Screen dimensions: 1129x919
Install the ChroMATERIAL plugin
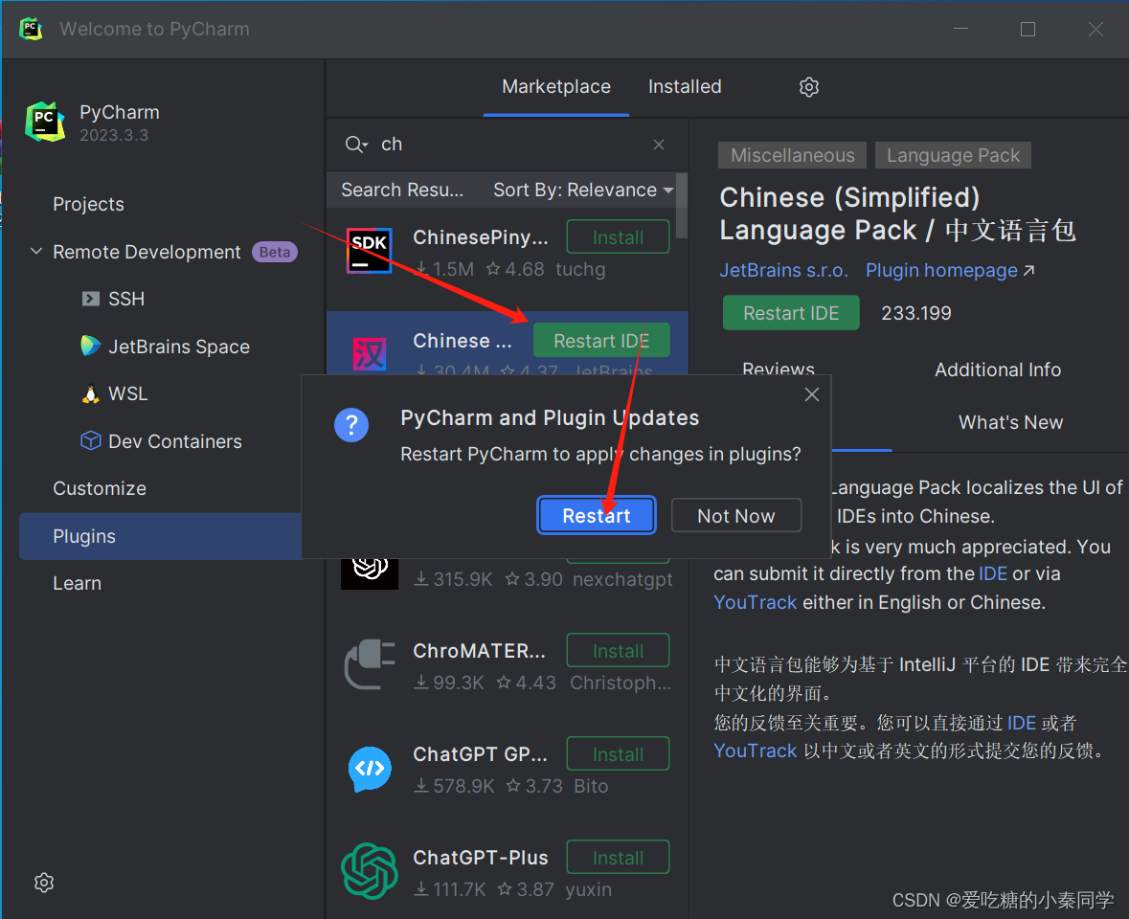pos(618,651)
